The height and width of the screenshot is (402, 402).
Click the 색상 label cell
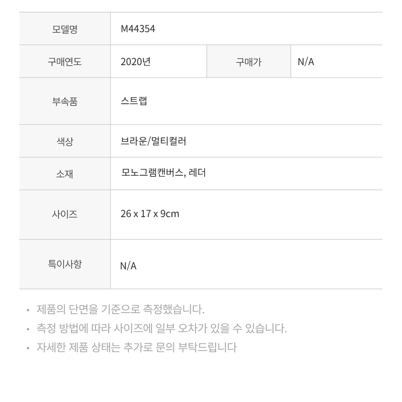click(x=65, y=141)
